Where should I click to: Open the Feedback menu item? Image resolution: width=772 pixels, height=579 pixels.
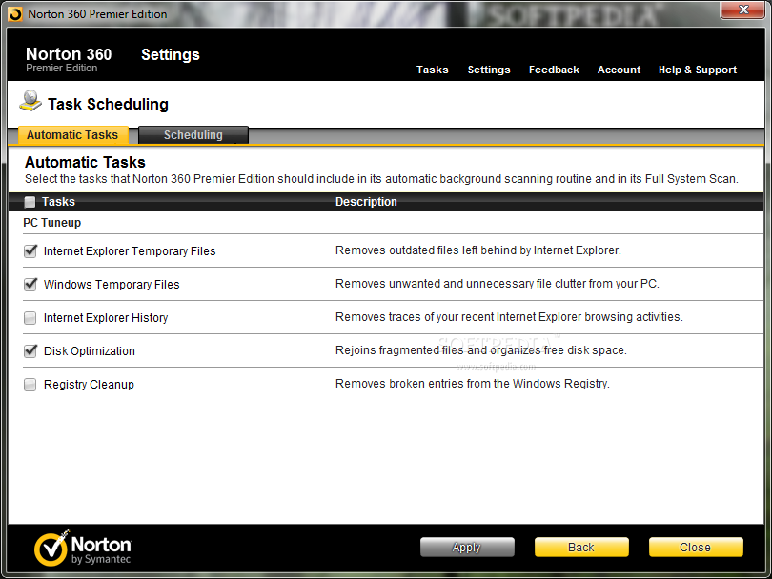(x=554, y=70)
